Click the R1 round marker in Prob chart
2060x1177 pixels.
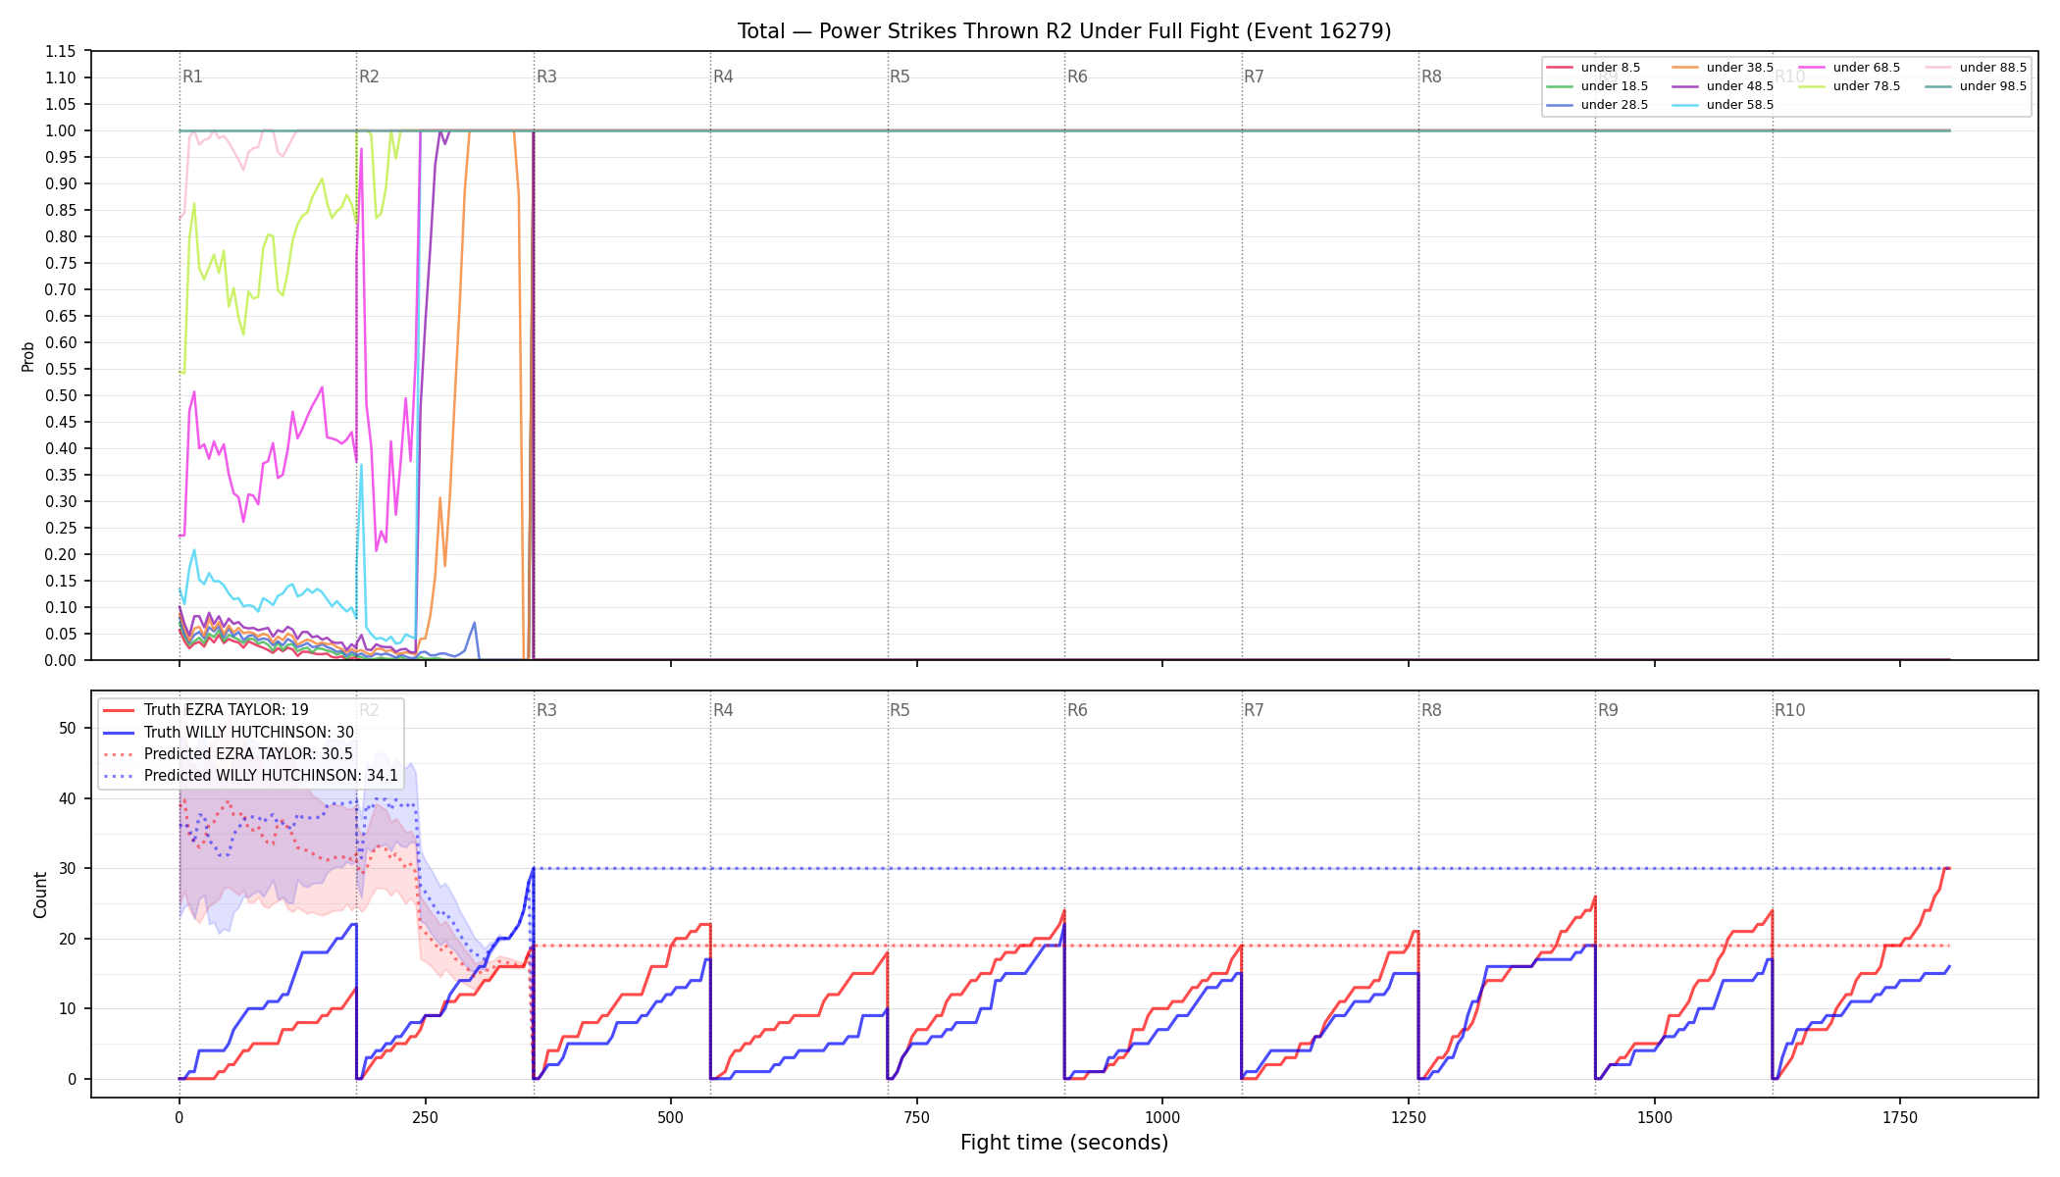coord(192,77)
